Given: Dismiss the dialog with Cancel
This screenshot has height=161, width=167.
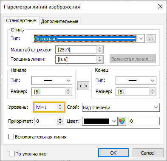Looking at the screenshot, I should [x=148, y=153].
